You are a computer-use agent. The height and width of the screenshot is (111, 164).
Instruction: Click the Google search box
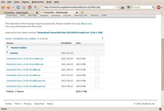(x=142, y=7)
